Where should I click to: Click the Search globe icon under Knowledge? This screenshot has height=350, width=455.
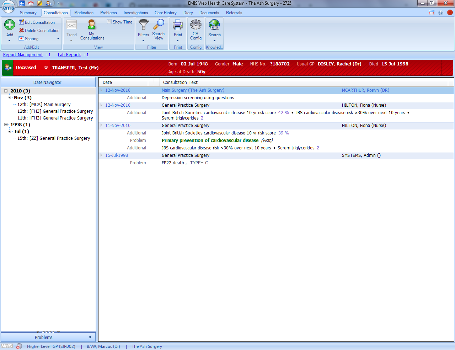pos(214,25)
